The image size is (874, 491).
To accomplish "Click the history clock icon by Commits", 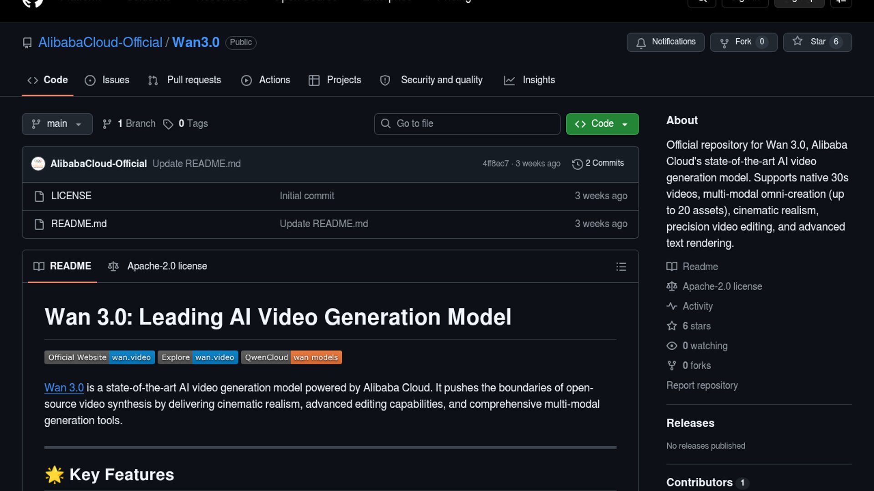I will tap(577, 164).
